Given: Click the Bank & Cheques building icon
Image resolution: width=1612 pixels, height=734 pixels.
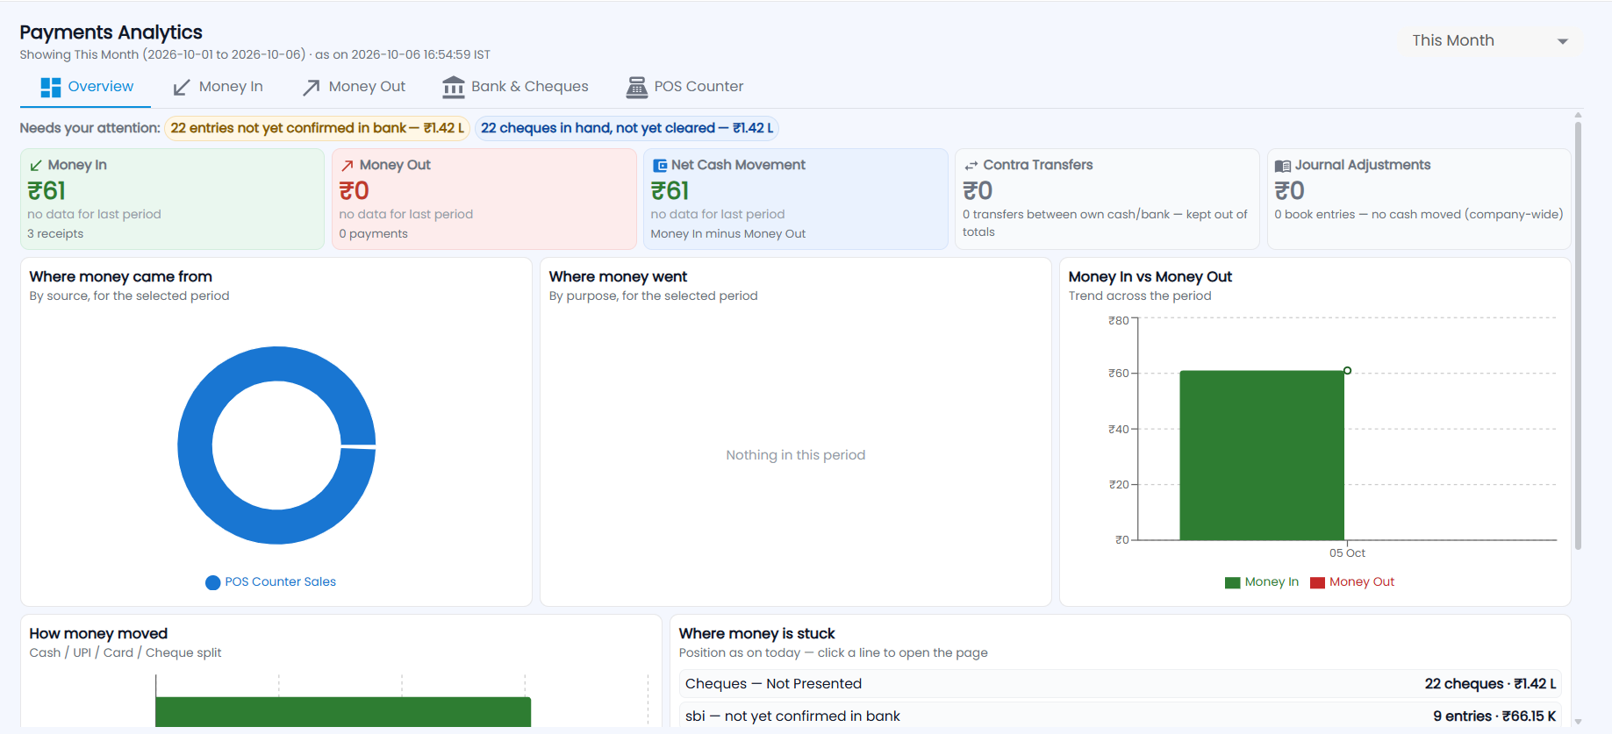Looking at the screenshot, I should pyautogui.click(x=453, y=87).
